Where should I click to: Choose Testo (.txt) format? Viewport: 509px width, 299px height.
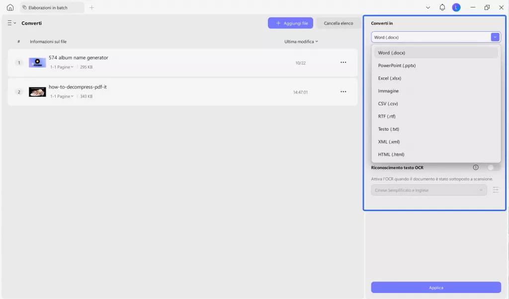[436, 129]
